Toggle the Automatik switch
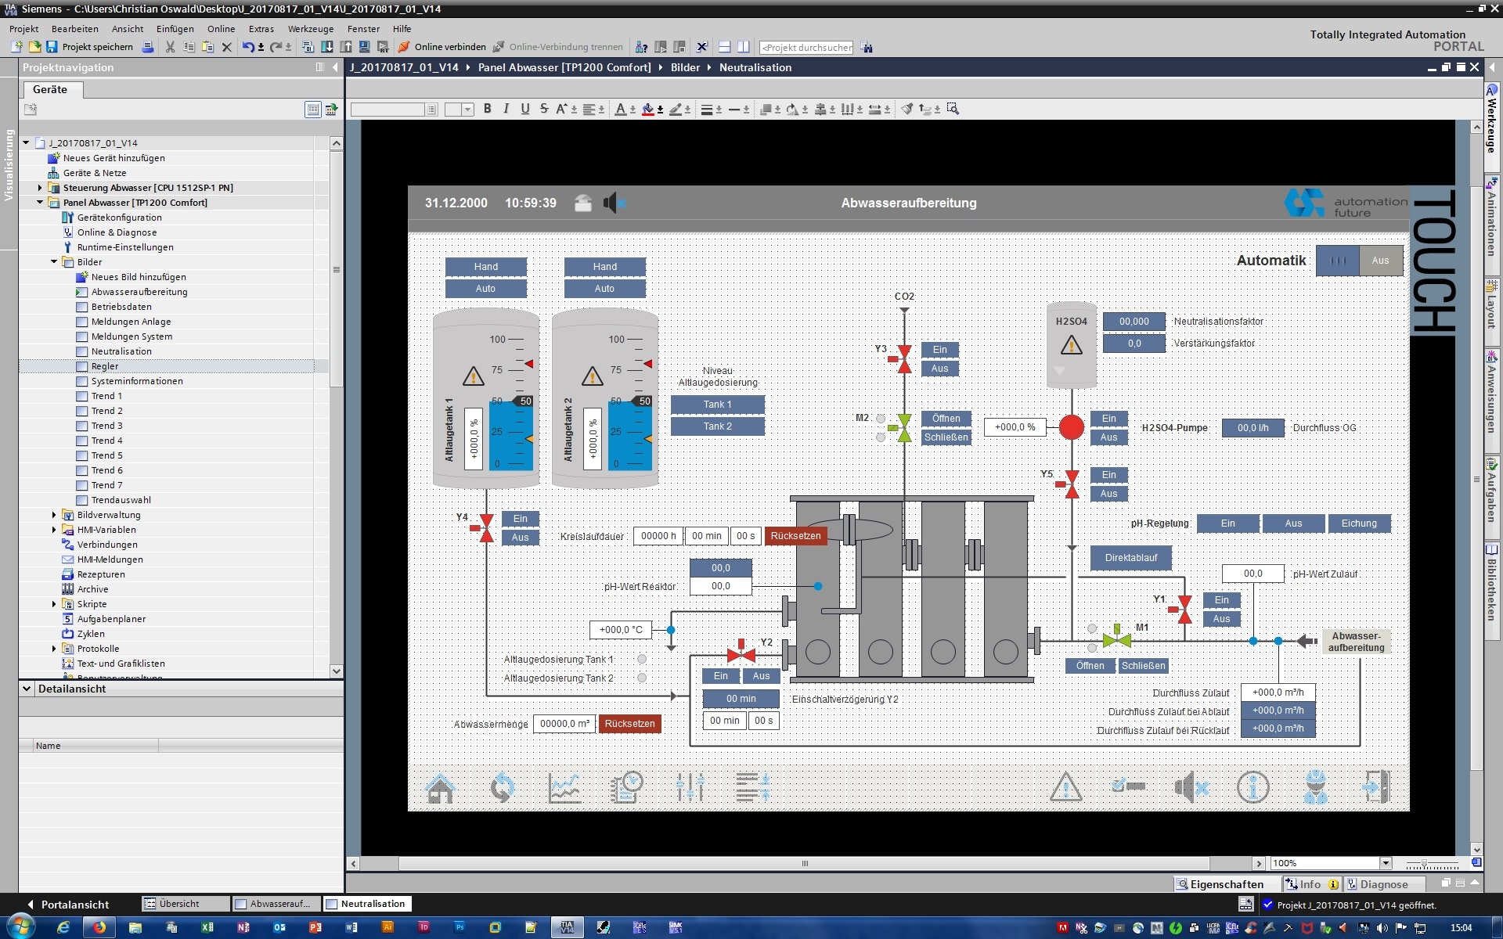 tap(1359, 261)
